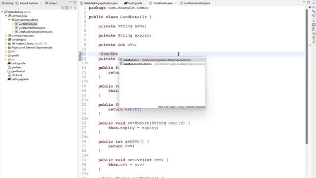Expand src/test/java folder
Image resolution: width=316 pixels, height=178 pixels.
6,40
